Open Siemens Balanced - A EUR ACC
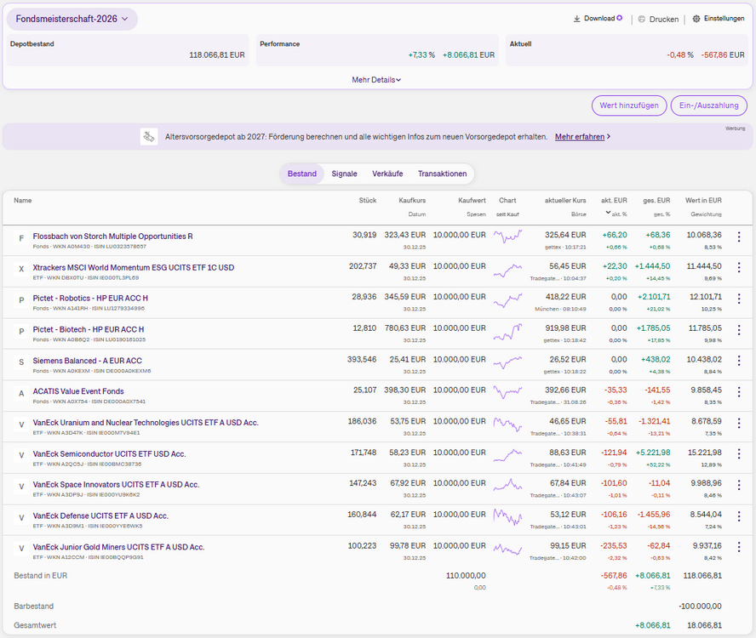This screenshot has height=638, width=756. [x=88, y=361]
